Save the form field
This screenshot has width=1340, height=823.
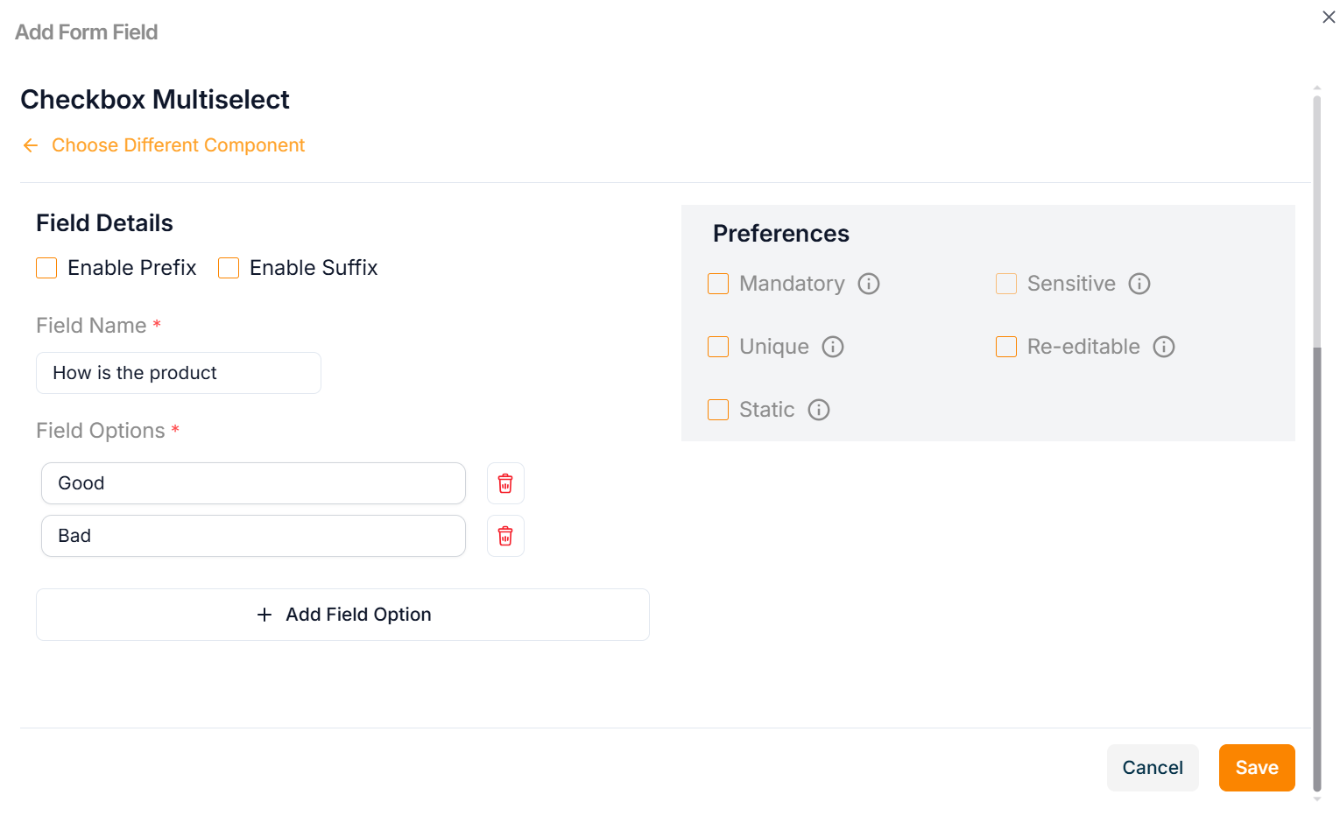tap(1256, 768)
